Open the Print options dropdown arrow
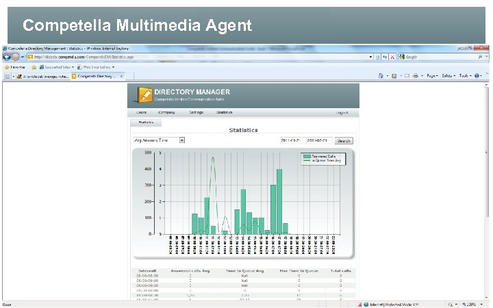This screenshot has width=493, height=308. coord(422,76)
